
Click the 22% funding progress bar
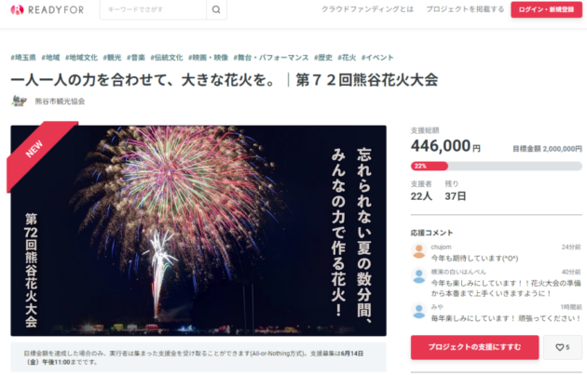[497, 166]
